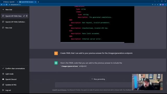This screenshot has width=167, height=94.
Task: Click the 'type: string' line in code
Action: (83, 15)
